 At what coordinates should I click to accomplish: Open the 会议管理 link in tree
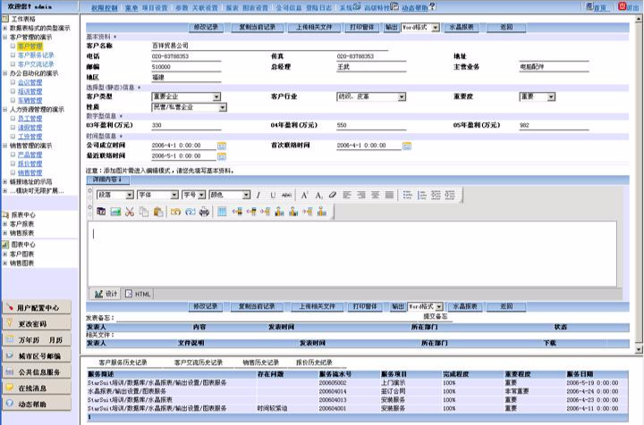(30, 82)
